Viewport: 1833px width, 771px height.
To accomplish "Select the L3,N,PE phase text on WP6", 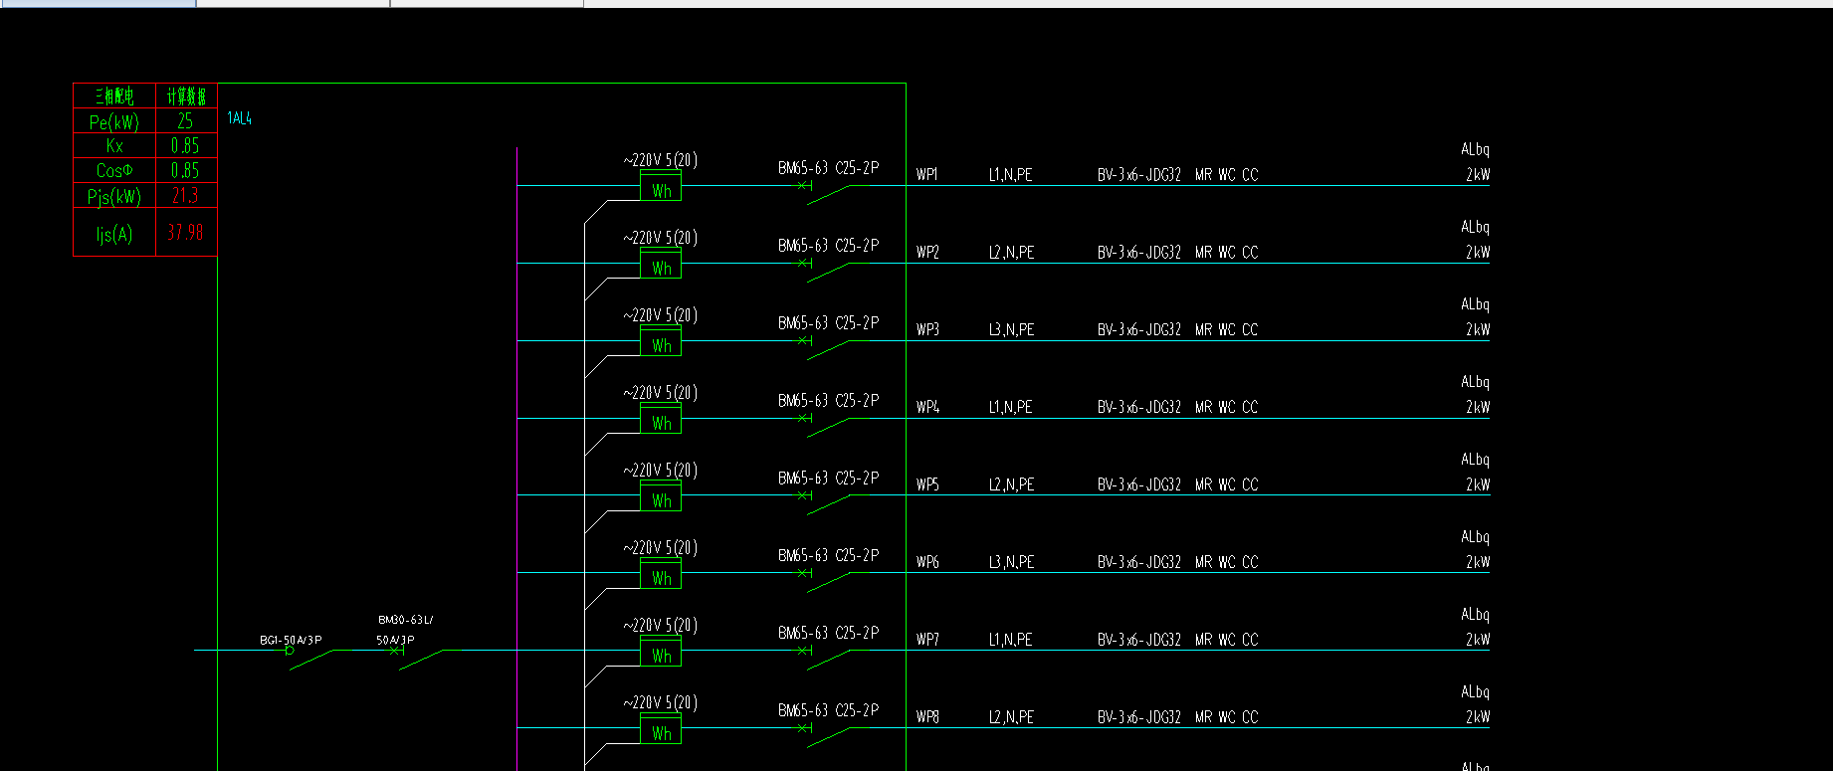I will [x=1011, y=562].
